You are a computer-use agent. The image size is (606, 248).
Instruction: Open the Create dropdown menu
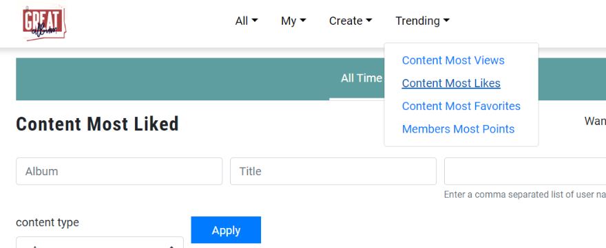(351, 21)
